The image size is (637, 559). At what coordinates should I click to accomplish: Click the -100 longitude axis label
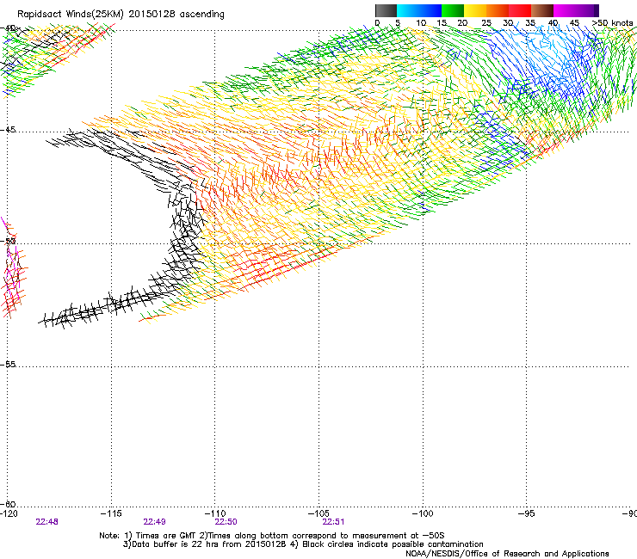(x=423, y=513)
